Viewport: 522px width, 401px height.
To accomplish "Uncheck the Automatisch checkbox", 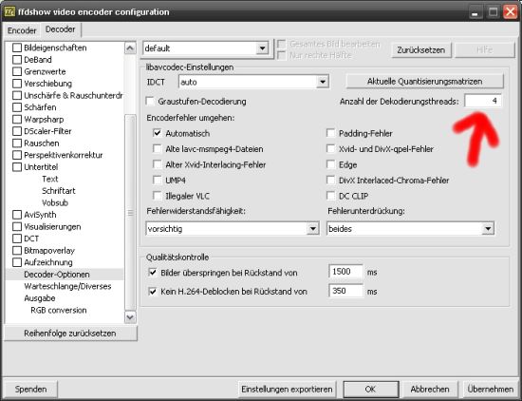I will click(158, 133).
